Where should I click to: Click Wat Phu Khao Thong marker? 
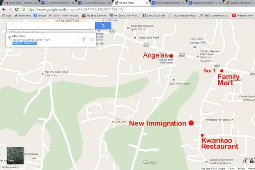(x=43, y=74)
